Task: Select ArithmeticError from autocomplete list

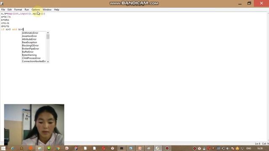Action: pyautogui.click(x=30, y=33)
